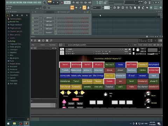Screen dimensions: 168x126
Task: Expand the Current project folder in the browser
Action: pyautogui.click(x=14, y=19)
